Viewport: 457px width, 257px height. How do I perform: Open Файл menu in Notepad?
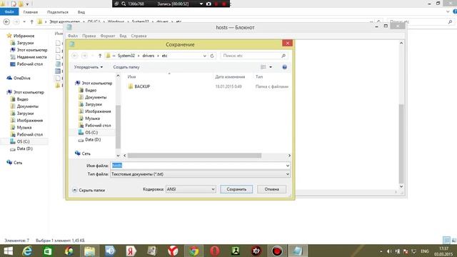[x=73, y=36]
